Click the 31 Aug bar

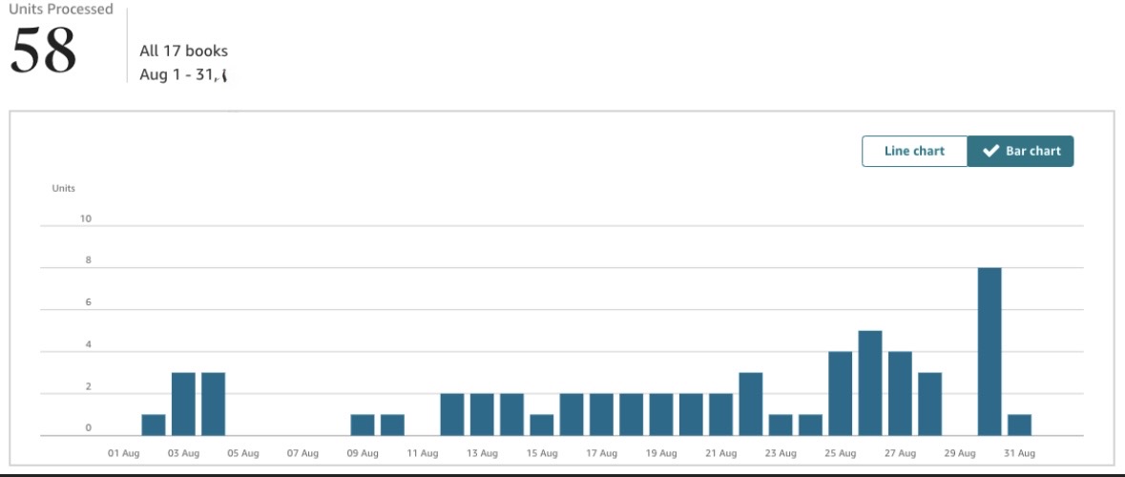pos(1019,425)
